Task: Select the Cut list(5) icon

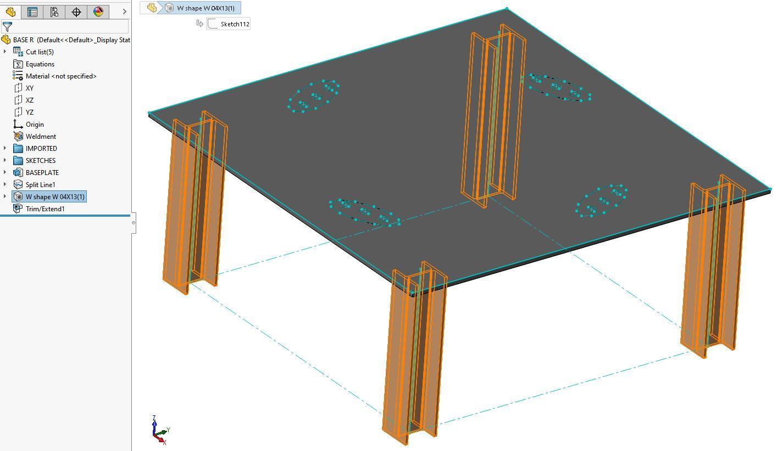Action: tap(18, 52)
